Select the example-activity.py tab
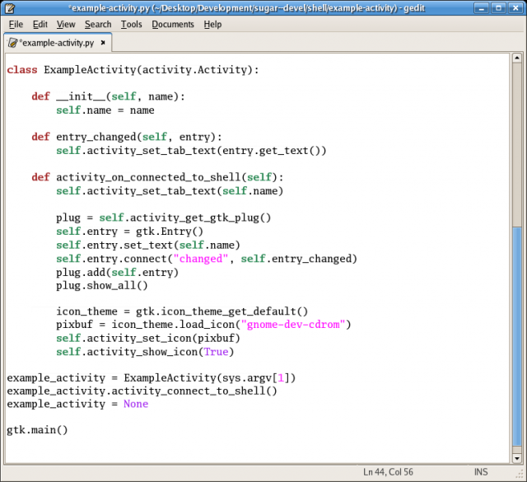Viewport: 527px width, 482px height. 56,42
